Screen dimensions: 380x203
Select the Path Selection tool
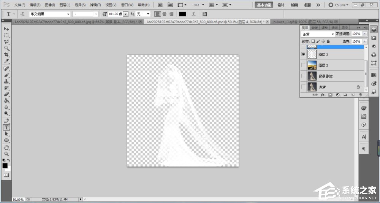tap(6, 134)
